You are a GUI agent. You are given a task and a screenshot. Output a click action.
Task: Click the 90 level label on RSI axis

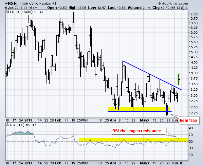pos(191,128)
